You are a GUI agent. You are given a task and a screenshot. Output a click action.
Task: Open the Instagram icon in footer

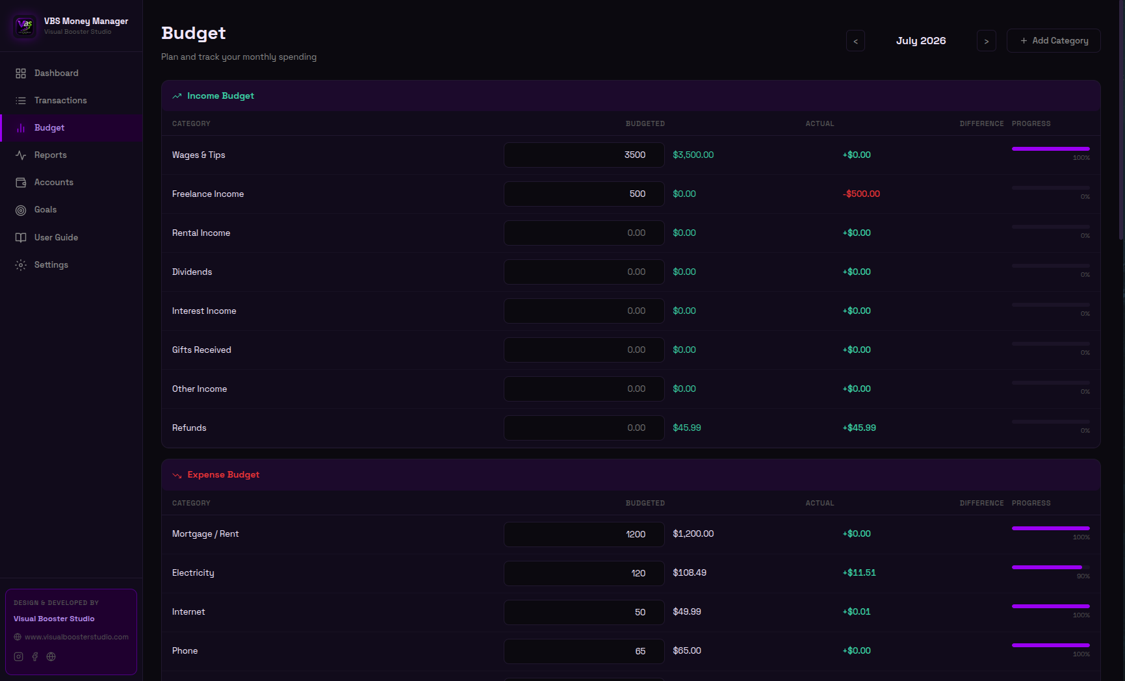(18, 656)
